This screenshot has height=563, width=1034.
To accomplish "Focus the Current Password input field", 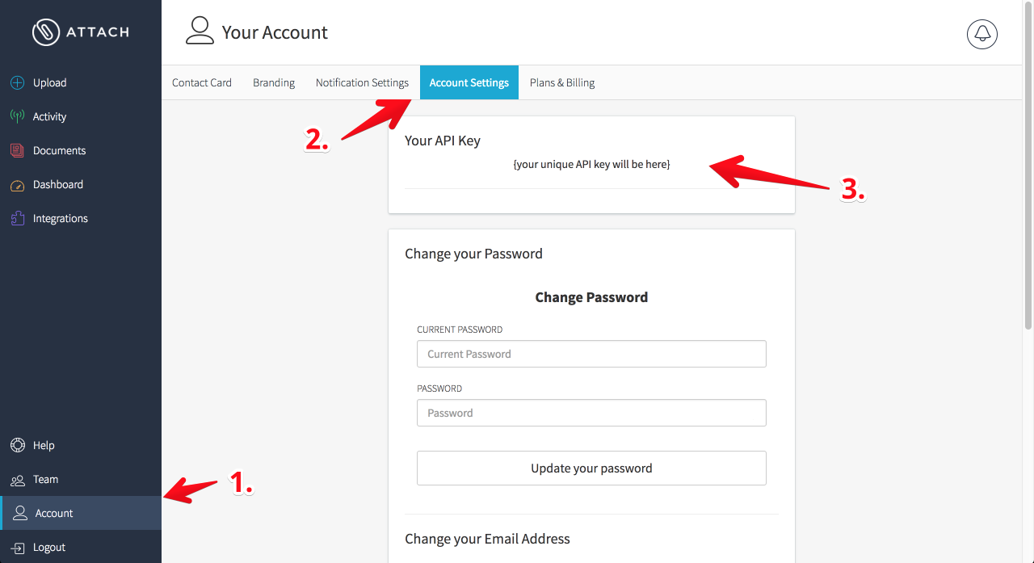I will pos(591,354).
